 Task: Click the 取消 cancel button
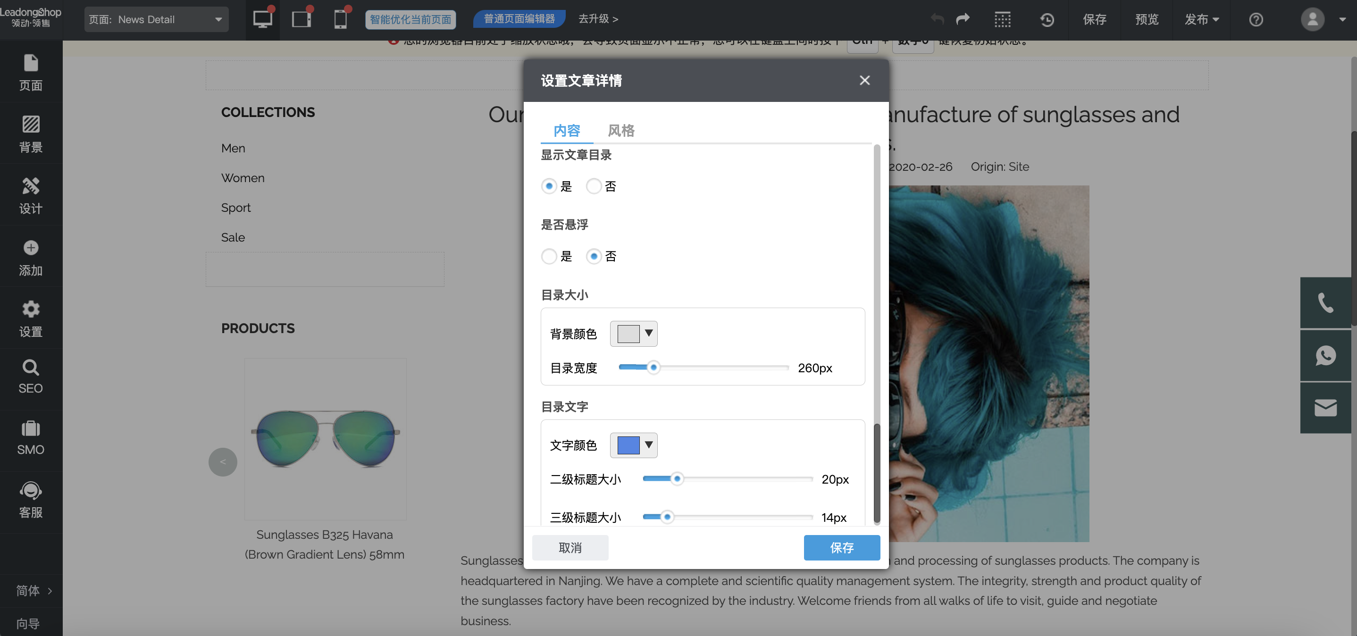pyautogui.click(x=570, y=547)
